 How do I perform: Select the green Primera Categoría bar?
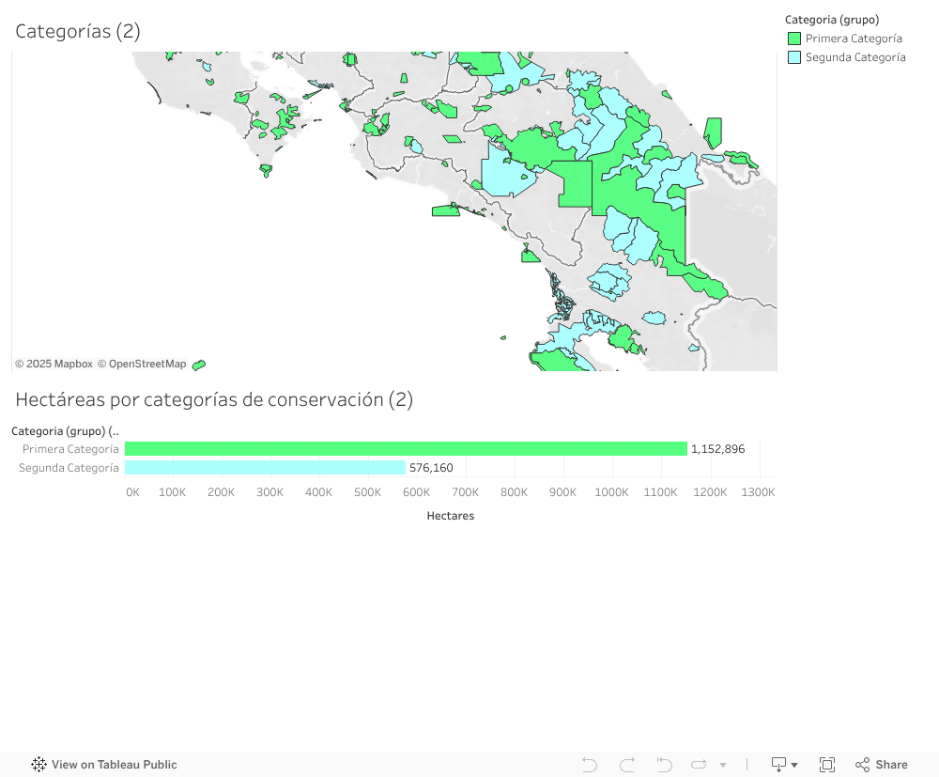tap(406, 449)
